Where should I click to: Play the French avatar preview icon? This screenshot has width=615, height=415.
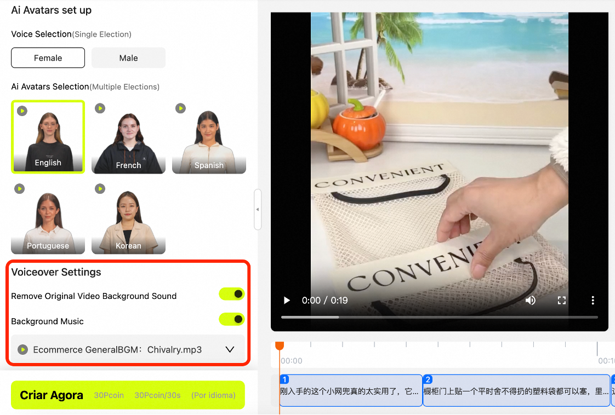pos(100,108)
